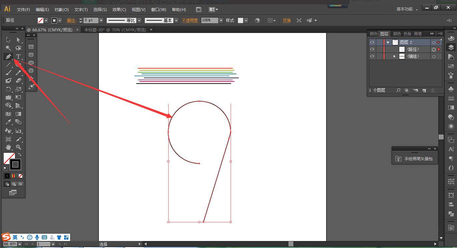The image size is (457, 248).
Task: Open Adobe Bridge with the Br icon
Action: click(199, 10)
